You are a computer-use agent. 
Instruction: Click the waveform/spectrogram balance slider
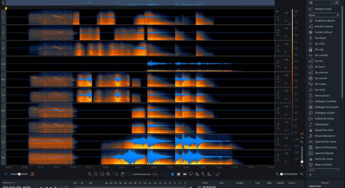click(19, 174)
